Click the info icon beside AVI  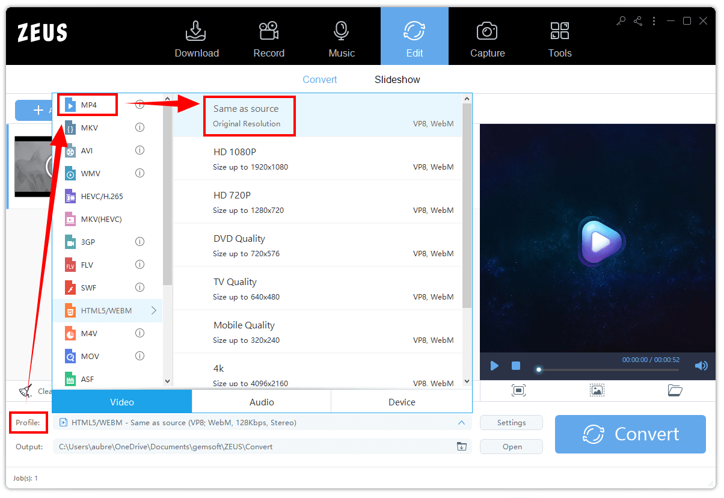click(x=140, y=150)
